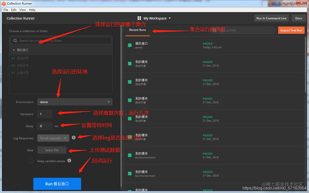Click the Postman logo in the title bar
The height and width of the screenshot is (193, 309).
click(4, 3)
